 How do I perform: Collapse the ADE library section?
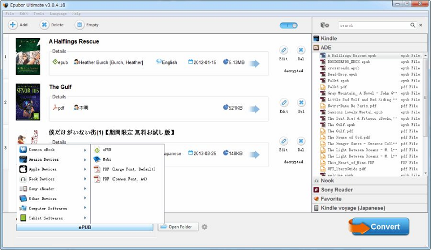pos(370,47)
